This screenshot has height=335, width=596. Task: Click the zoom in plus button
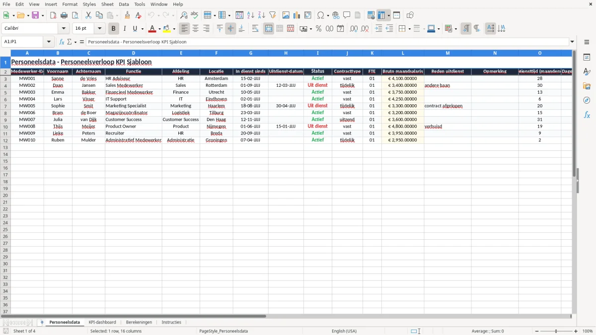(576, 331)
